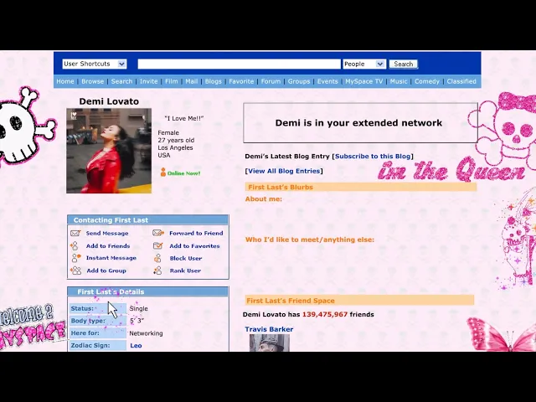The width and height of the screenshot is (536, 402).
Task: Click the Send Message envelope icon
Action: [x=75, y=233]
